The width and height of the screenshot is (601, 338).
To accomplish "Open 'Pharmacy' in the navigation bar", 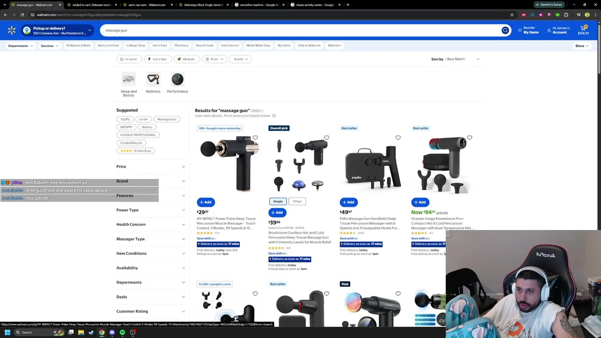I will pos(181,46).
